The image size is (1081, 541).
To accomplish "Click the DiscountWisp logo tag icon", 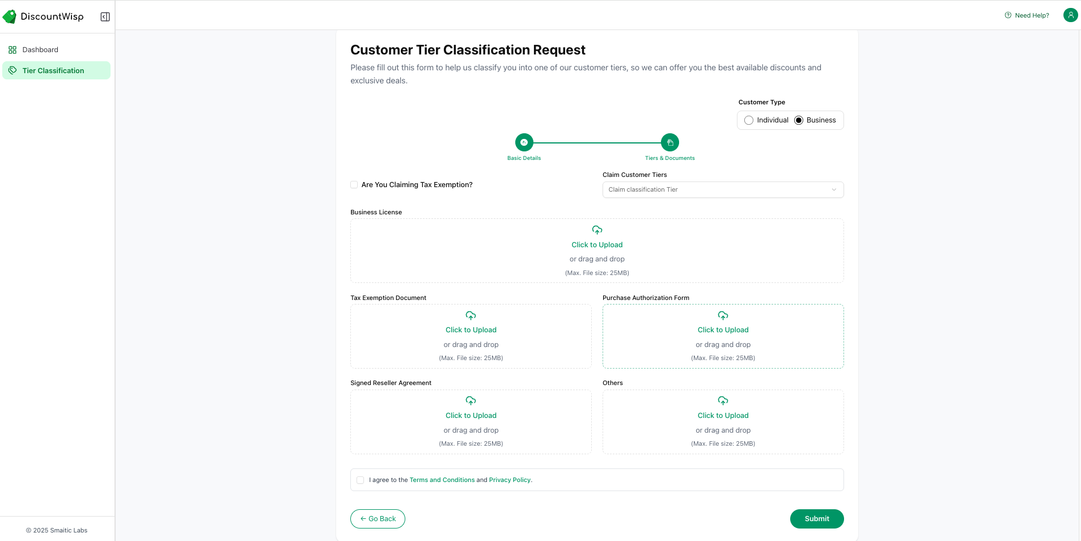I will (x=10, y=16).
